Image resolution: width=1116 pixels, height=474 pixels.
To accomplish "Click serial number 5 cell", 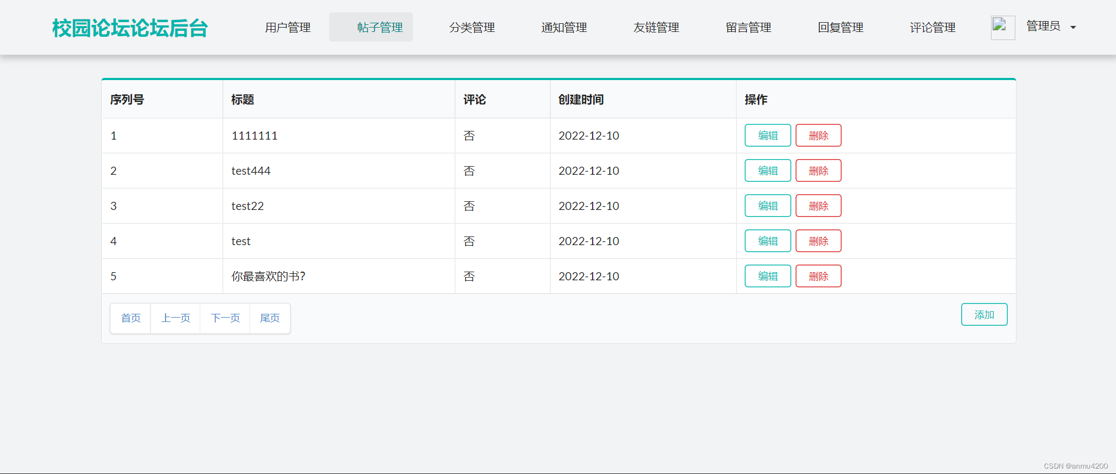I will (162, 276).
